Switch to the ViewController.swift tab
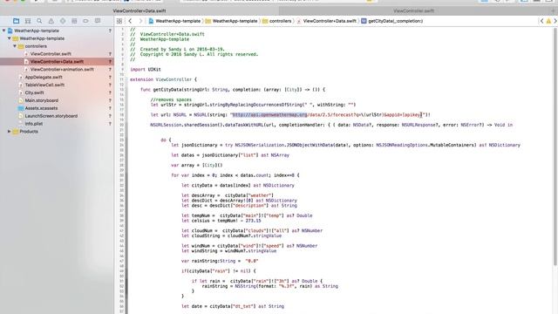The image size is (558, 314). click(x=413, y=11)
